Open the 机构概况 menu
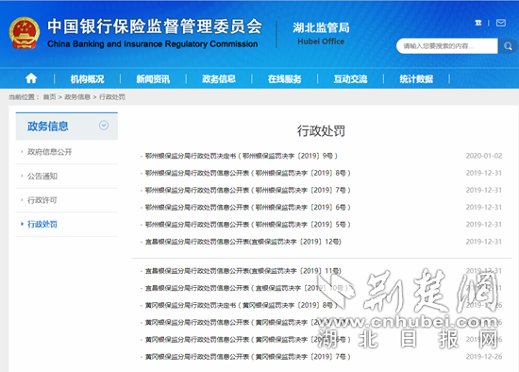The width and height of the screenshot is (519, 372). pos(87,79)
